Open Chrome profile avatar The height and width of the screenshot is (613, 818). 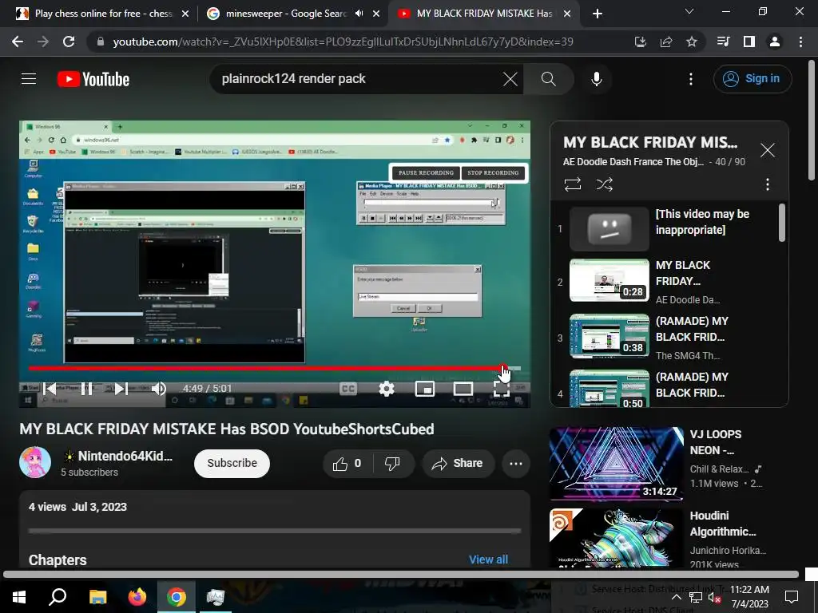(775, 42)
